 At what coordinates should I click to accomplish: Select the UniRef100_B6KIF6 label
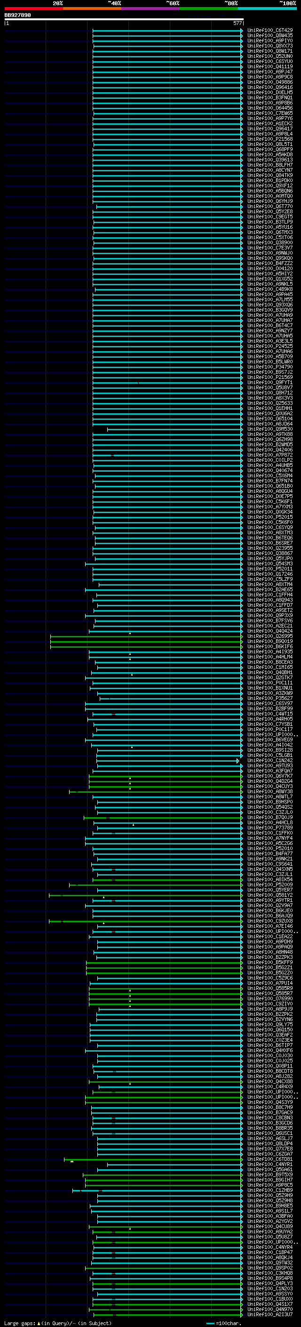[270, 646]
